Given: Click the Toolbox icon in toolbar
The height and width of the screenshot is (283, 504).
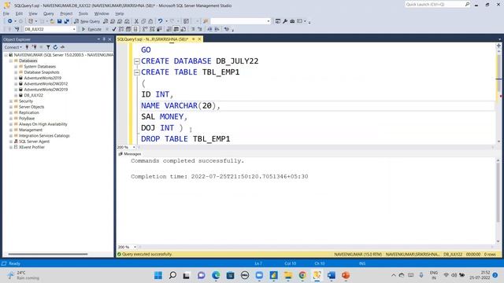Looking at the screenshot, I should click(x=292, y=21).
